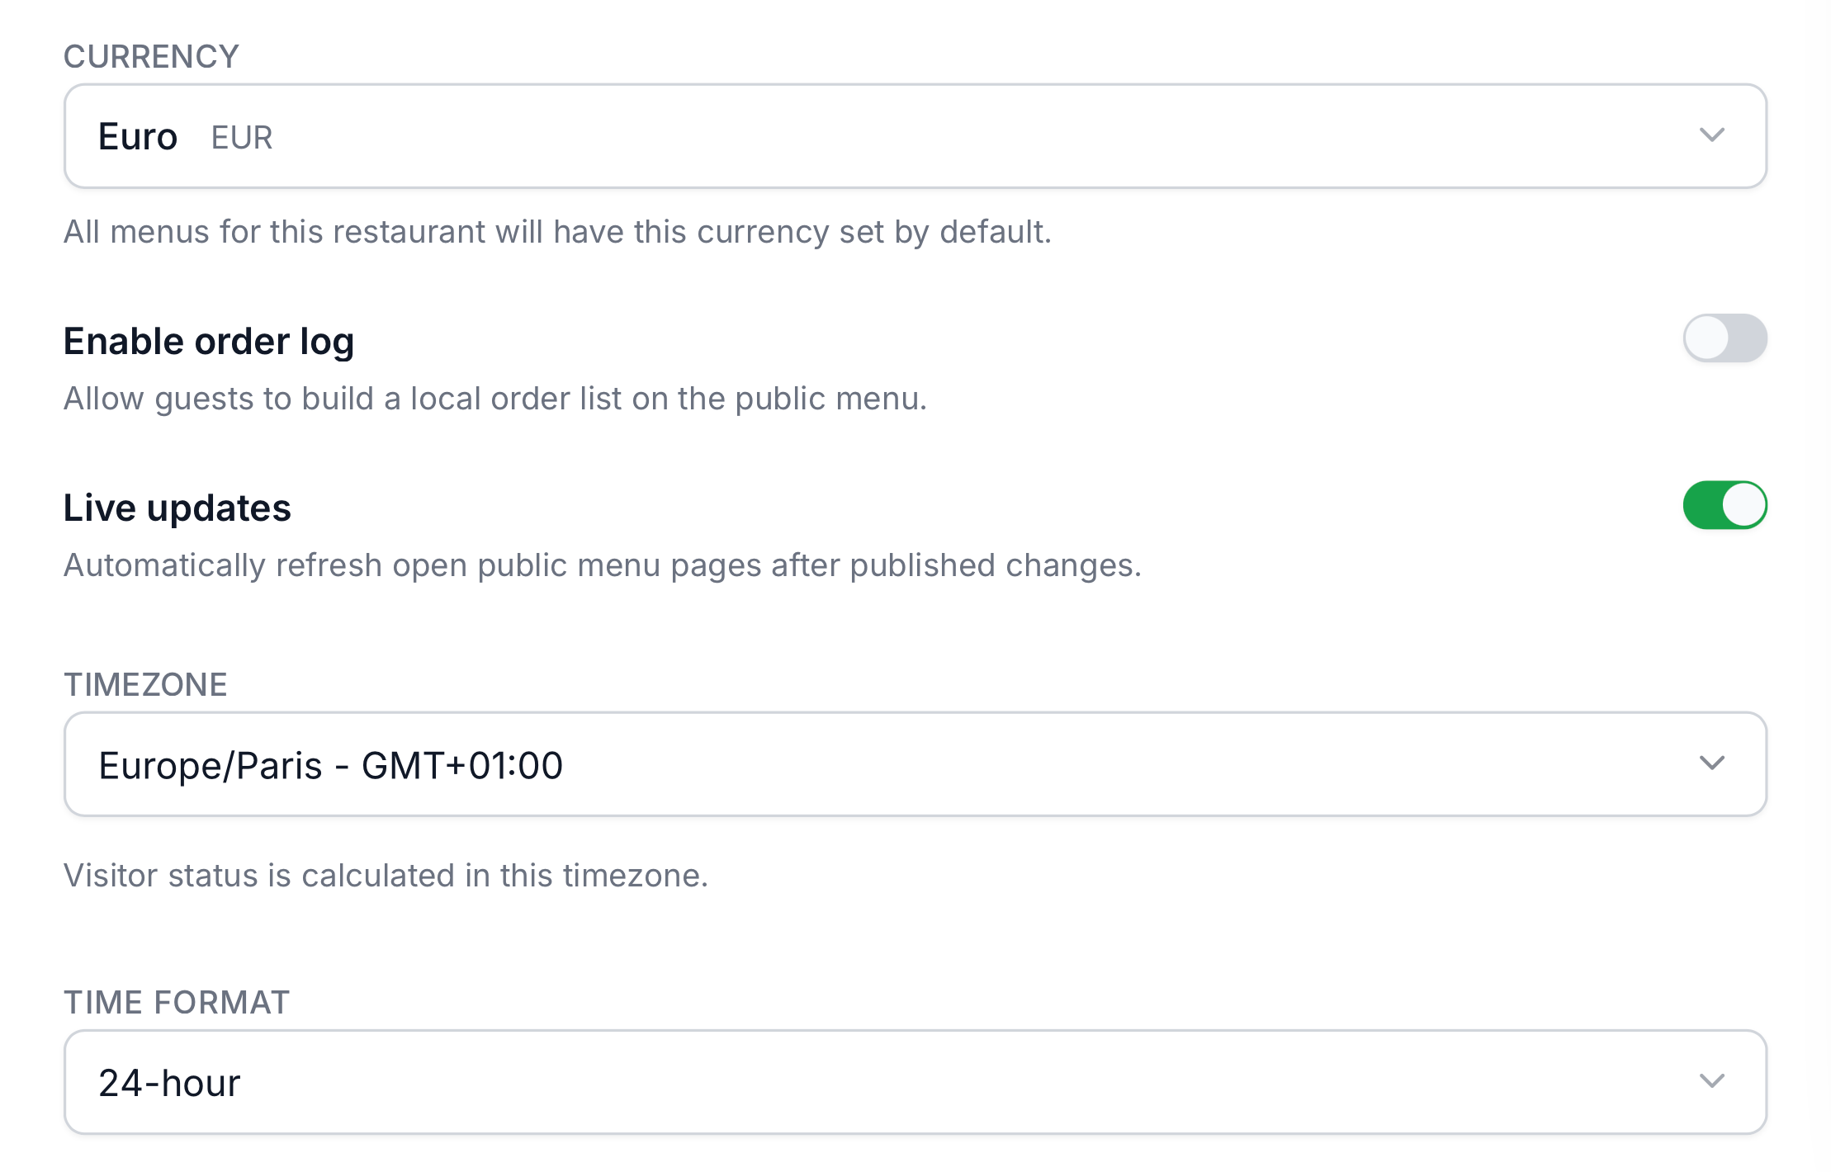The image size is (1831, 1172).
Task: Click the TIME FORMAT heading
Action: tap(177, 1002)
